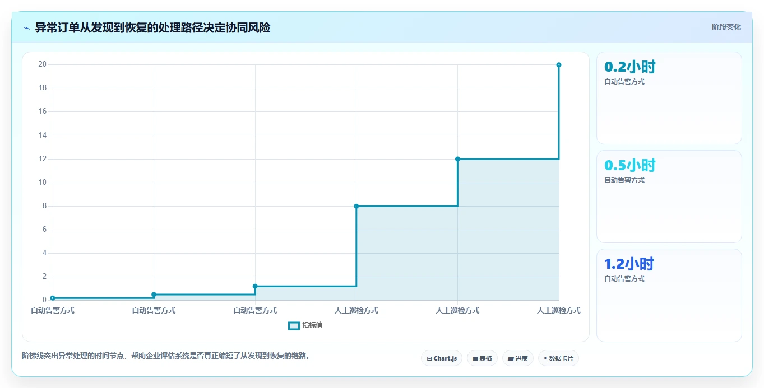This screenshot has height=388, width=764.
Task: Click the Chart.js chip
Action: point(442,358)
